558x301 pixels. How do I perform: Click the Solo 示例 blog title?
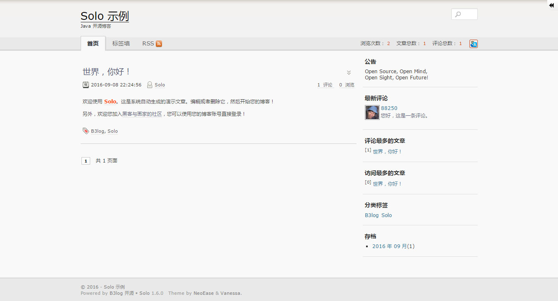[x=105, y=16]
